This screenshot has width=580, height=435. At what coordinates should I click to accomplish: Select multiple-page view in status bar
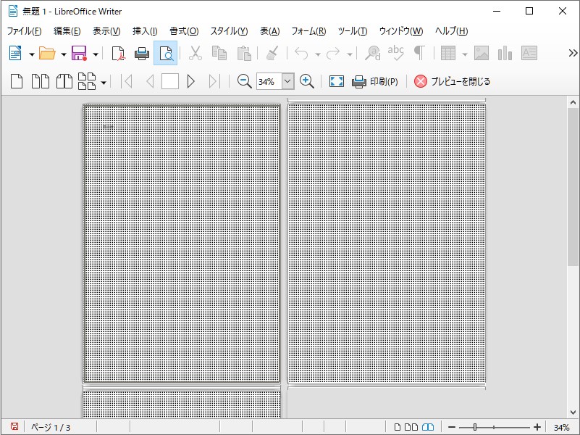pyautogui.click(x=411, y=427)
